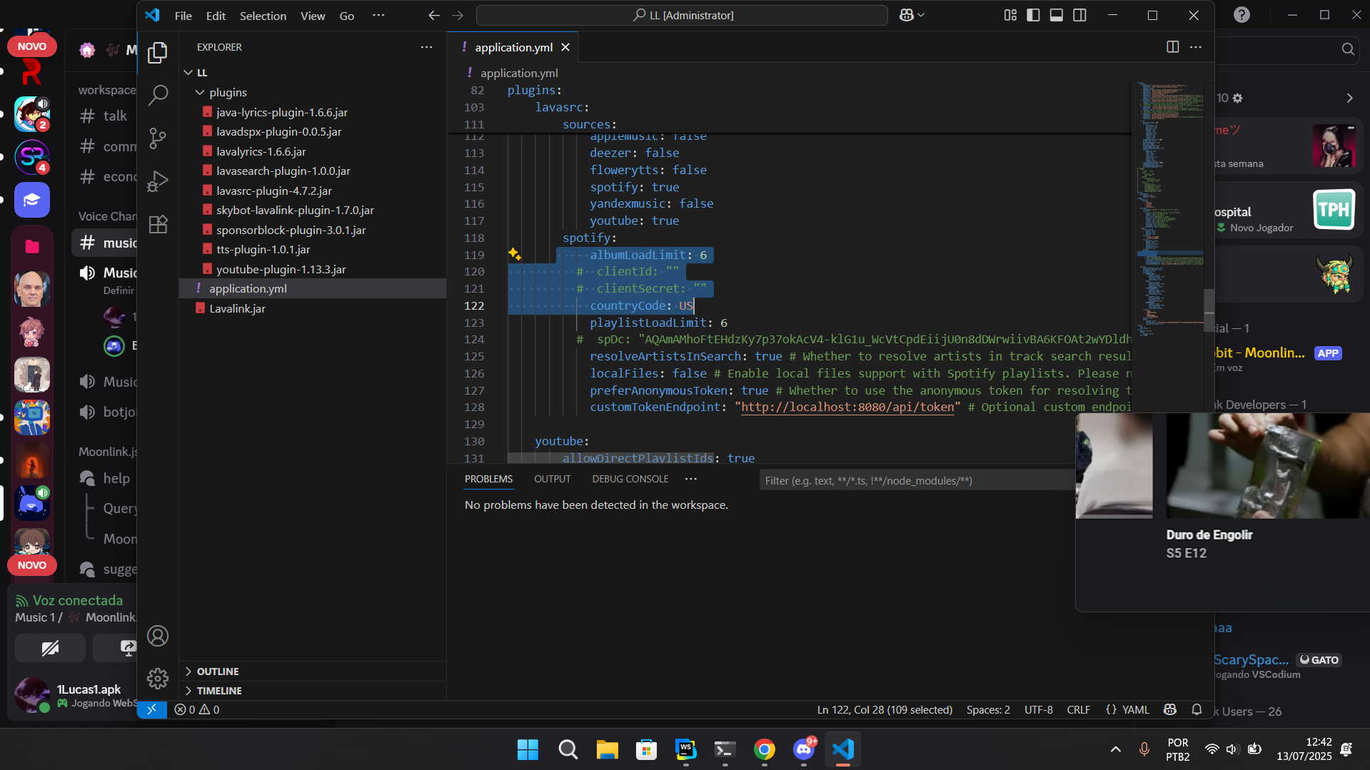
Task: Select Lavalink.jar in the explorer
Action: (237, 308)
